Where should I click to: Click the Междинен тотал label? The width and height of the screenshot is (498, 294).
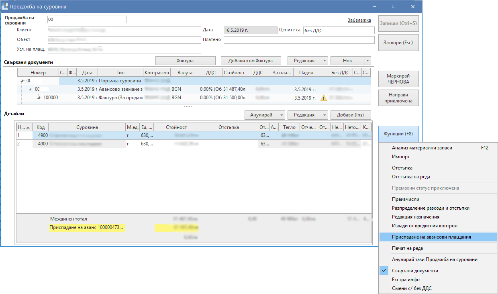(68, 219)
